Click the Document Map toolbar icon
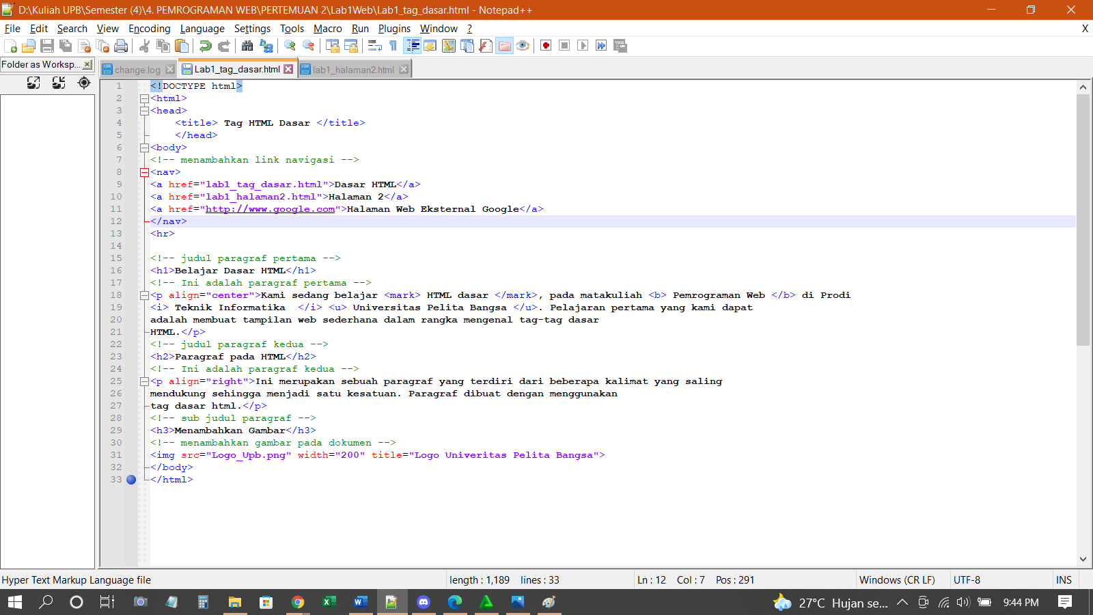This screenshot has width=1093, height=615. [x=449, y=46]
